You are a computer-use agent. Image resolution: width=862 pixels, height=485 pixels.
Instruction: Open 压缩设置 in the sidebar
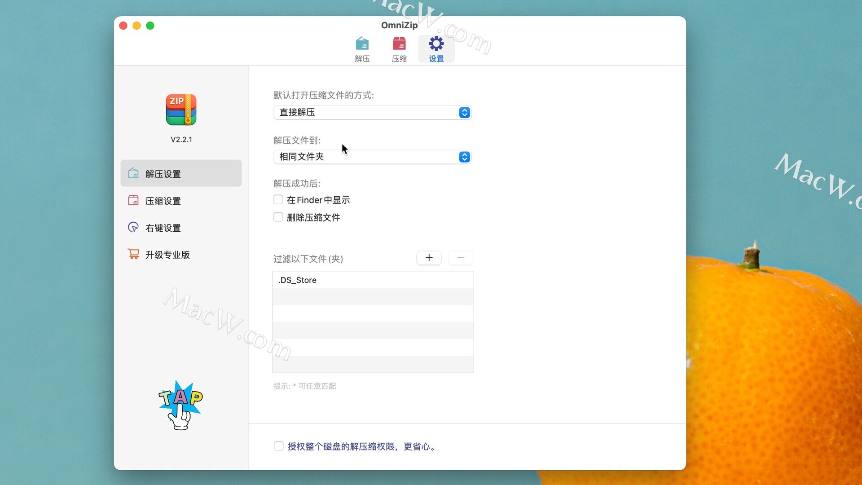click(181, 200)
